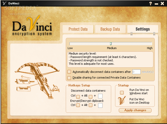Image resolution: width=167 pixels, height=124 pixels.
Task: Click the Encrypt/Decrypt clipboard hotkey key field
Action: pos(100,105)
